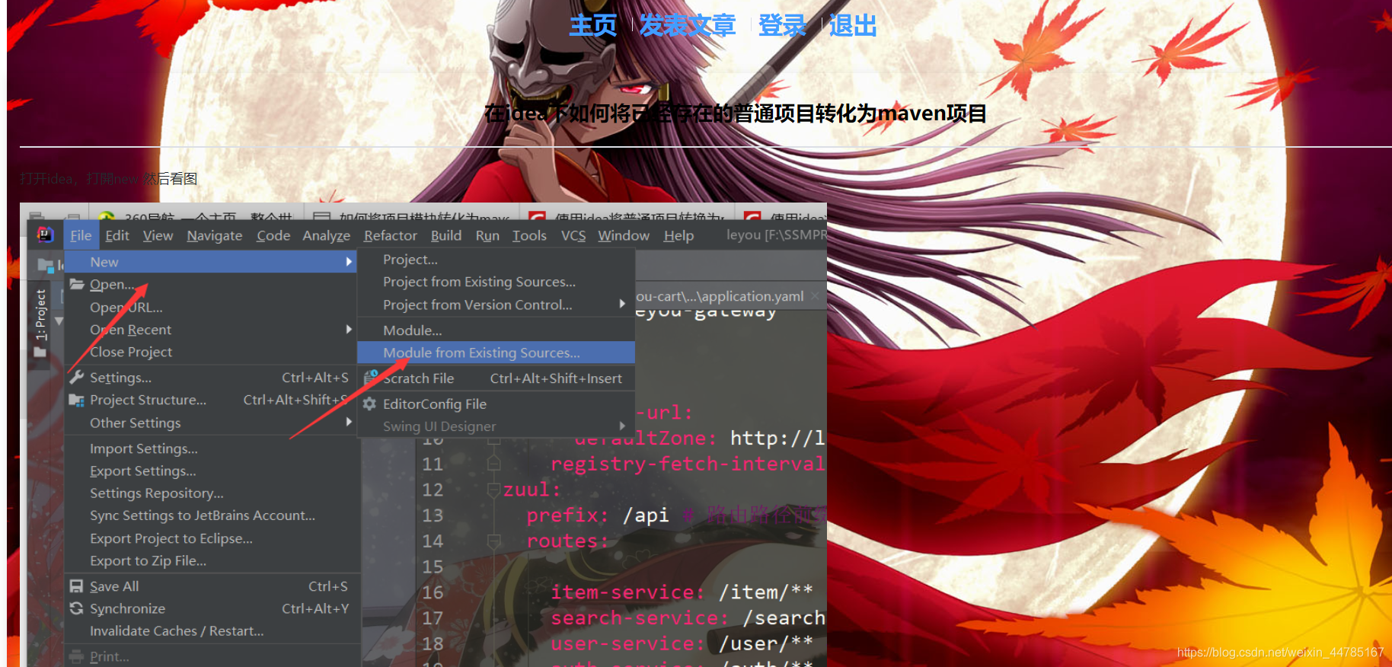The image size is (1392, 667).
Task: Open the Window menu
Action: click(x=624, y=235)
